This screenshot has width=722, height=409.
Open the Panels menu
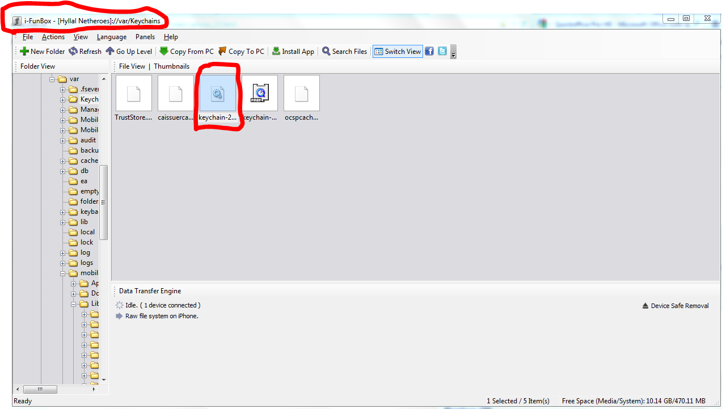click(145, 37)
